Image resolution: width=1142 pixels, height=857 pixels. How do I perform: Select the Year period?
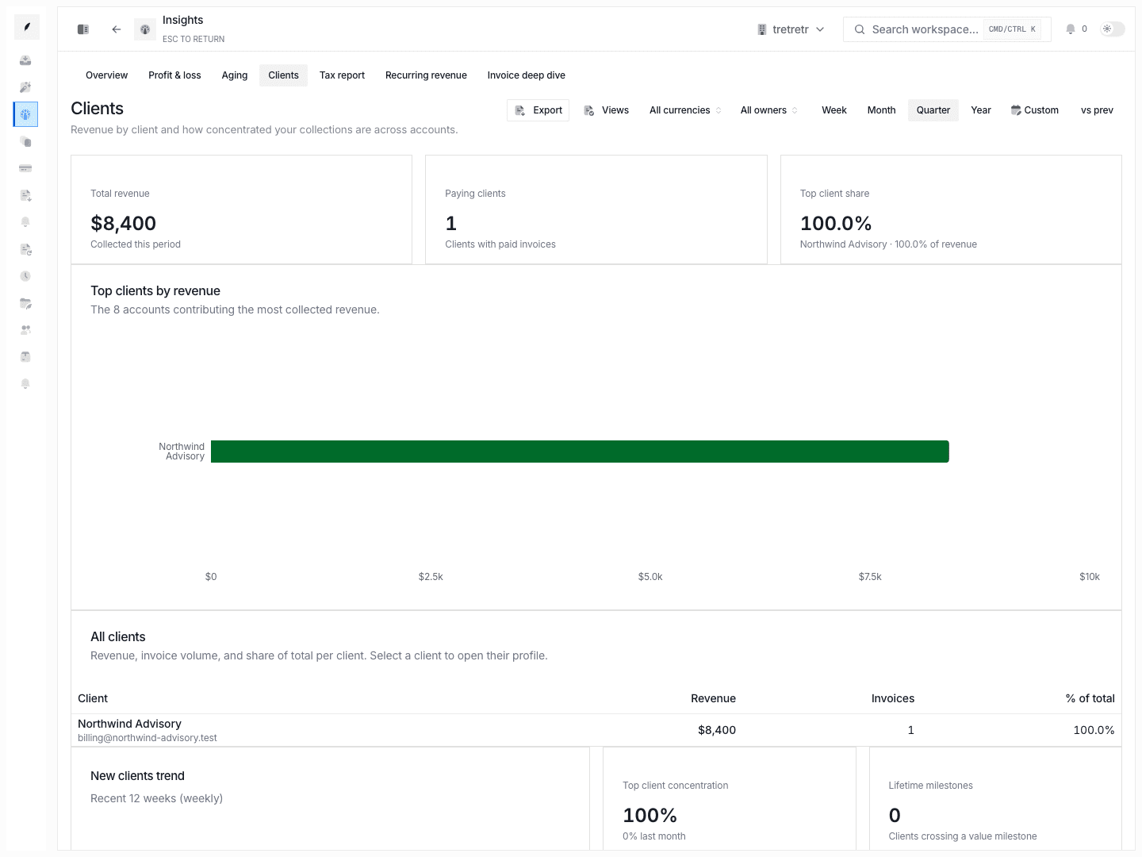[981, 110]
